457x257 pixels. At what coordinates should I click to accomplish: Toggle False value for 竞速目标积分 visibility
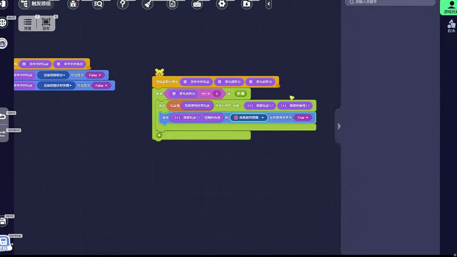[x=95, y=75]
